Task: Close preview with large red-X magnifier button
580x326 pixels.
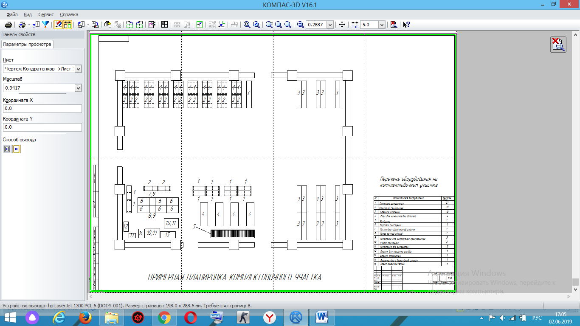Action: click(558, 44)
